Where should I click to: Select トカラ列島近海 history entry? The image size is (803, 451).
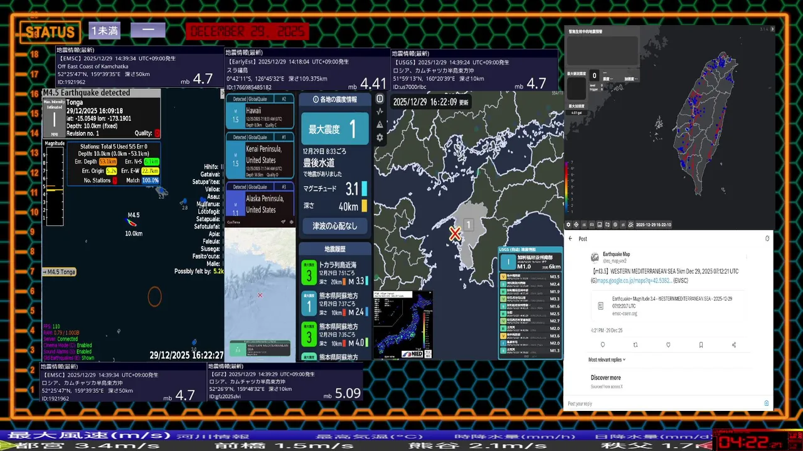pyautogui.click(x=336, y=273)
